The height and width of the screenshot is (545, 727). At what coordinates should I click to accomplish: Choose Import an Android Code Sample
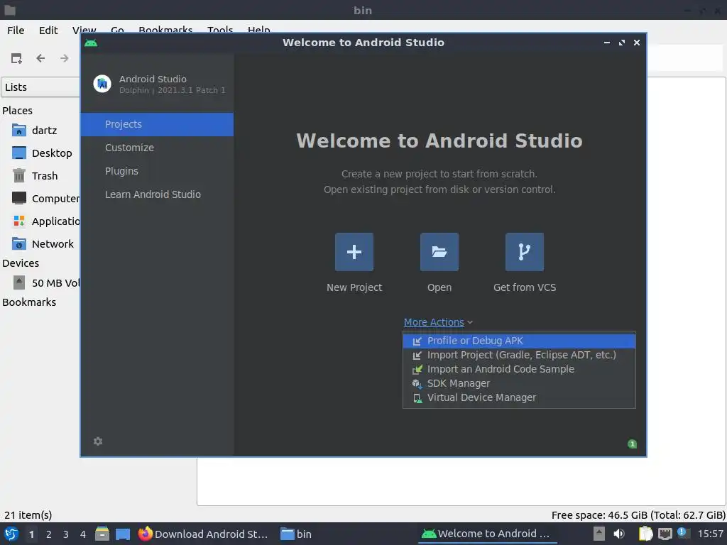pyautogui.click(x=519, y=369)
